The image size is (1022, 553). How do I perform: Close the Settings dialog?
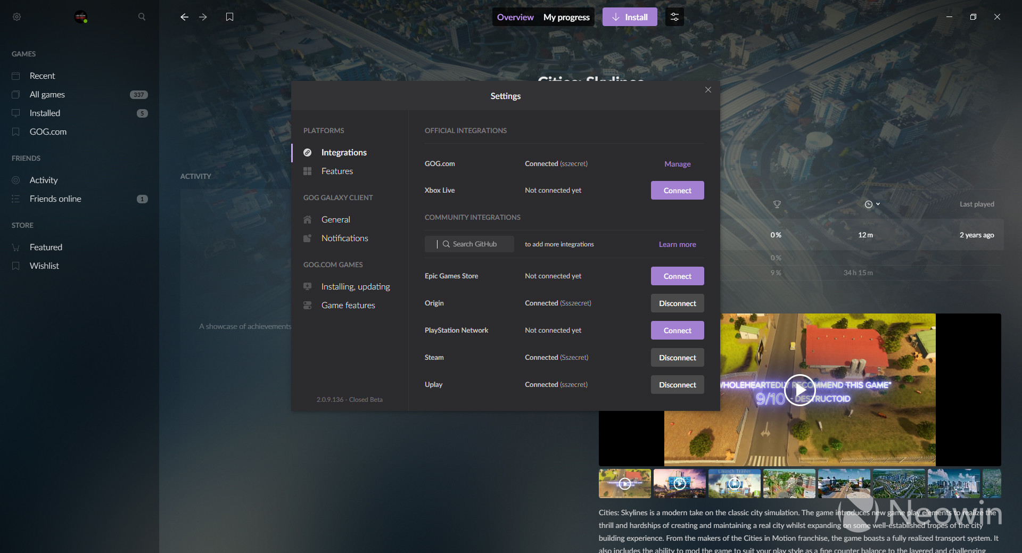click(x=708, y=89)
